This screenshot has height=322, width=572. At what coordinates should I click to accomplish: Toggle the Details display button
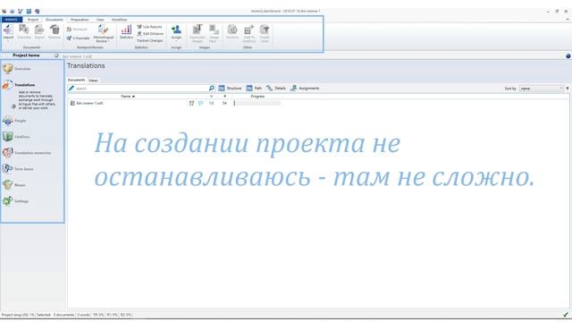tap(276, 89)
